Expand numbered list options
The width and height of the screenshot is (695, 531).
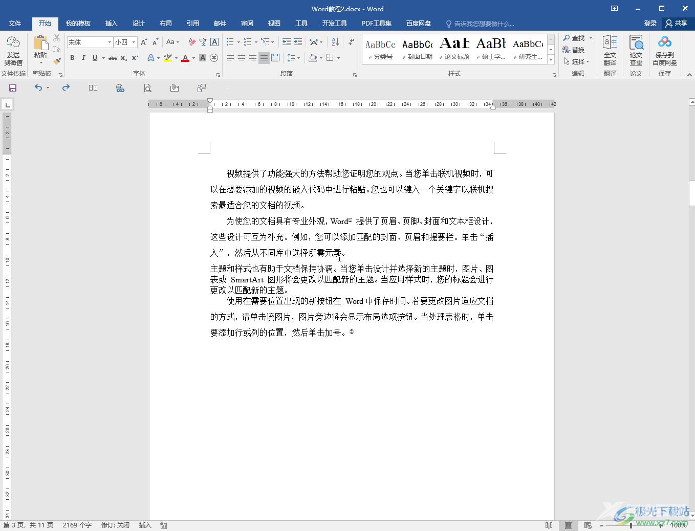click(x=256, y=42)
